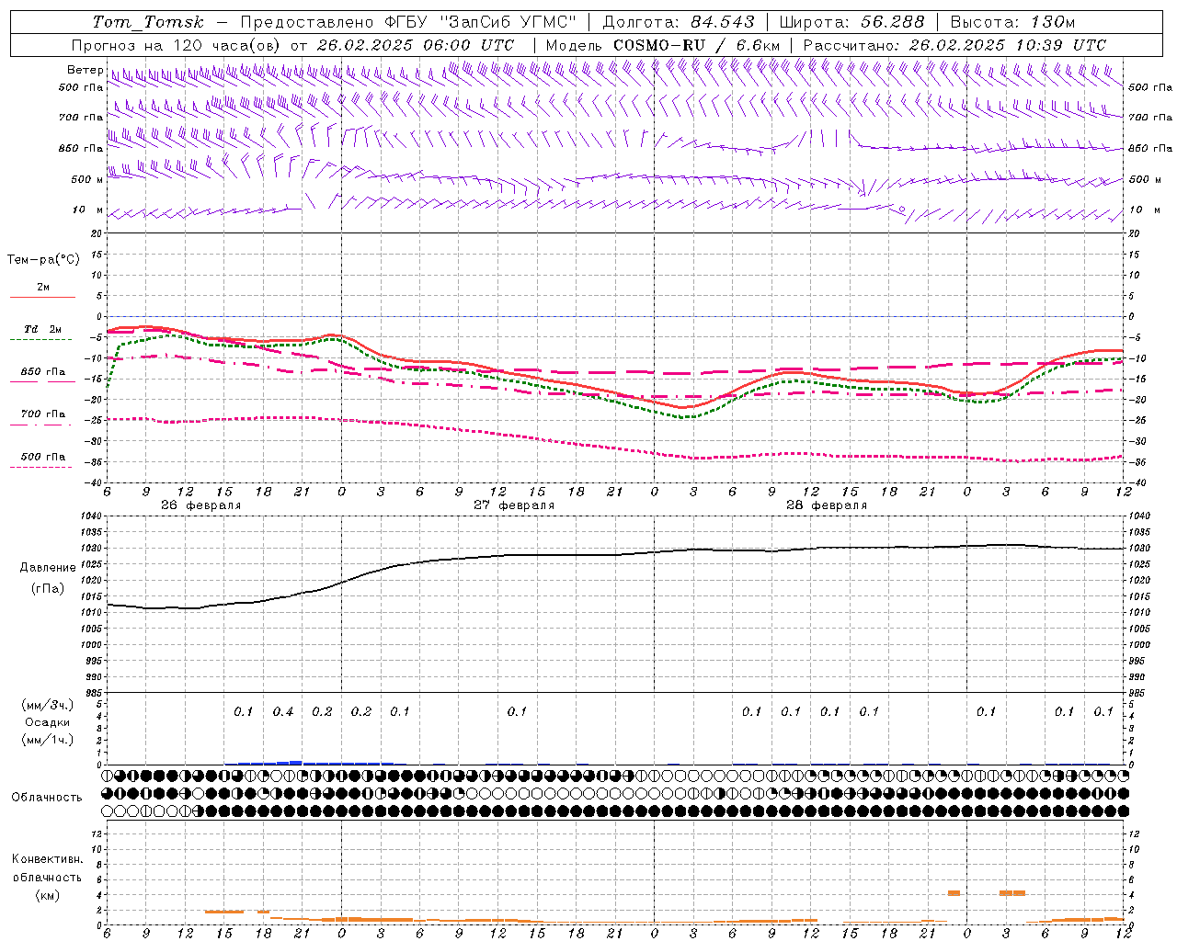Click the Давление pressure panel label

[48, 568]
